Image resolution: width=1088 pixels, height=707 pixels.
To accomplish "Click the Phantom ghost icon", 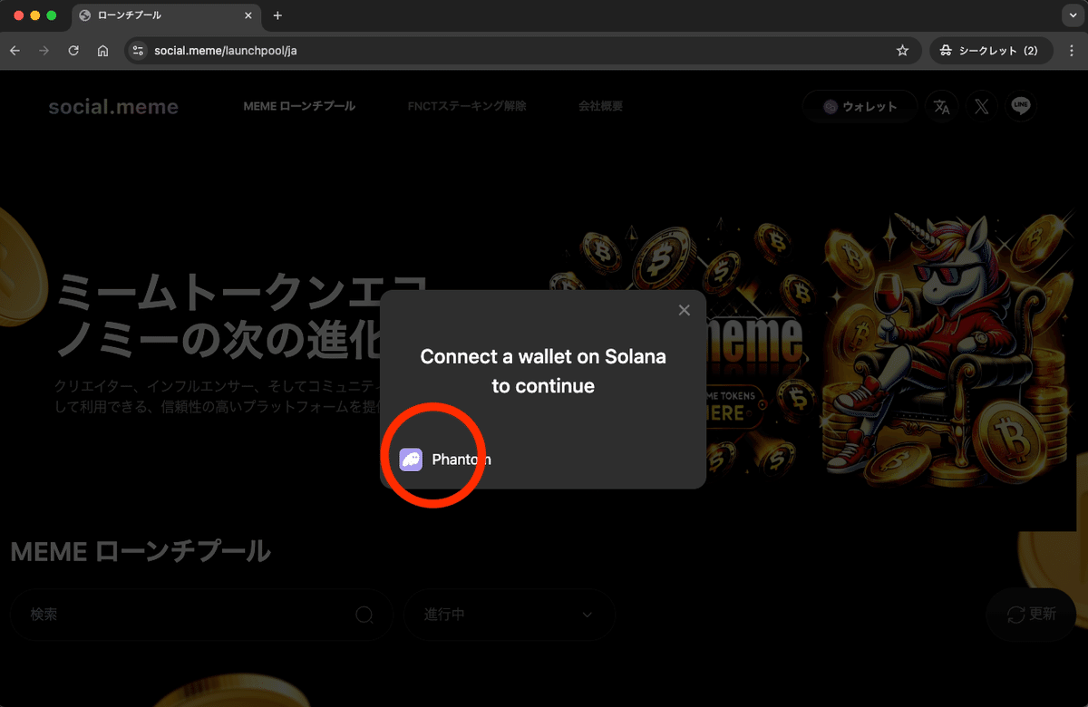I will pyautogui.click(x=411, y=460).
